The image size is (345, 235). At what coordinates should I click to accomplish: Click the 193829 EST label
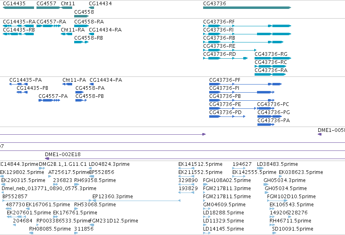188,188
